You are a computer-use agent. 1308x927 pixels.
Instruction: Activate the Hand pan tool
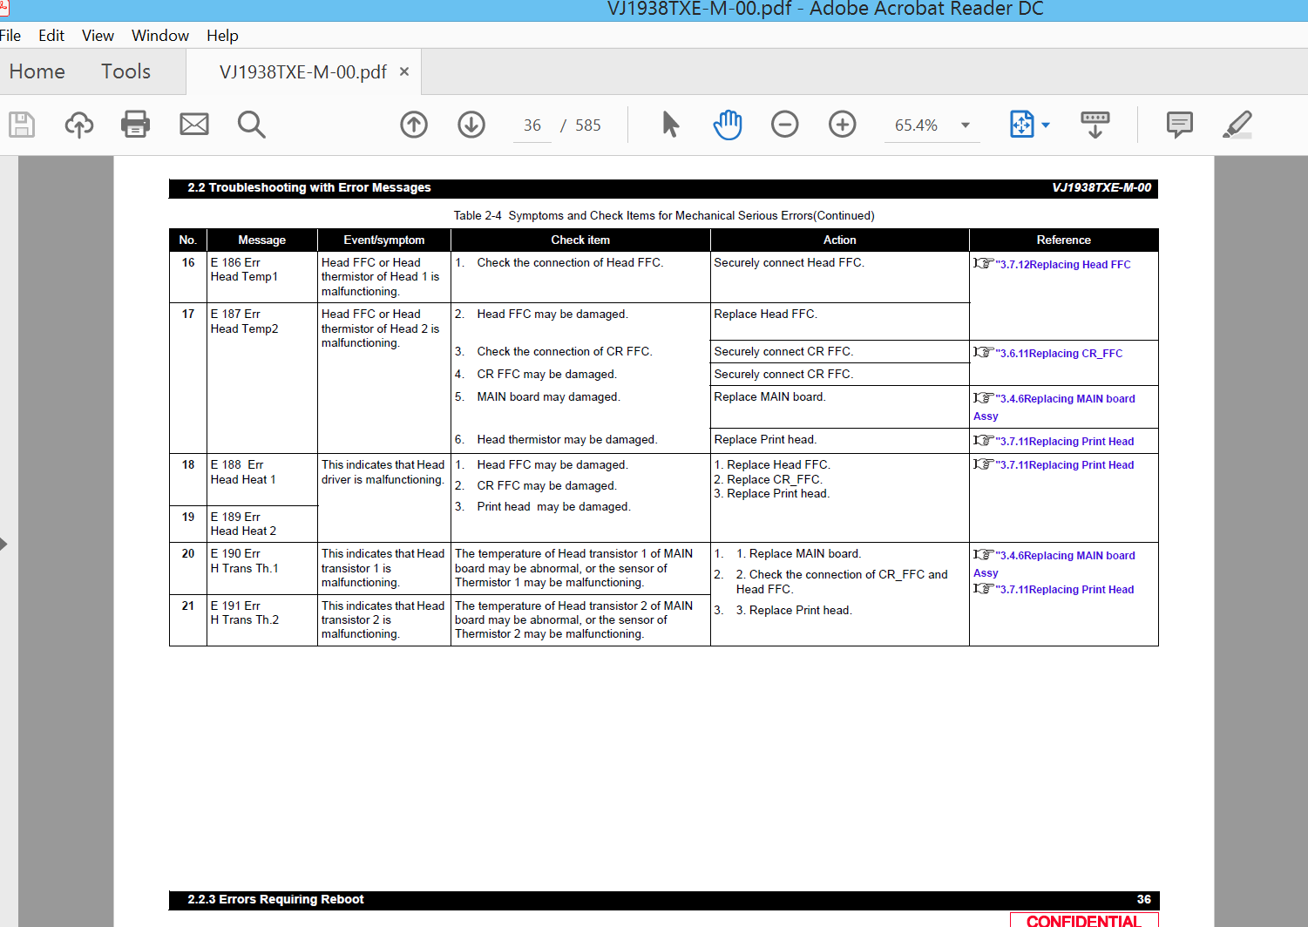(x=728, y=125)
